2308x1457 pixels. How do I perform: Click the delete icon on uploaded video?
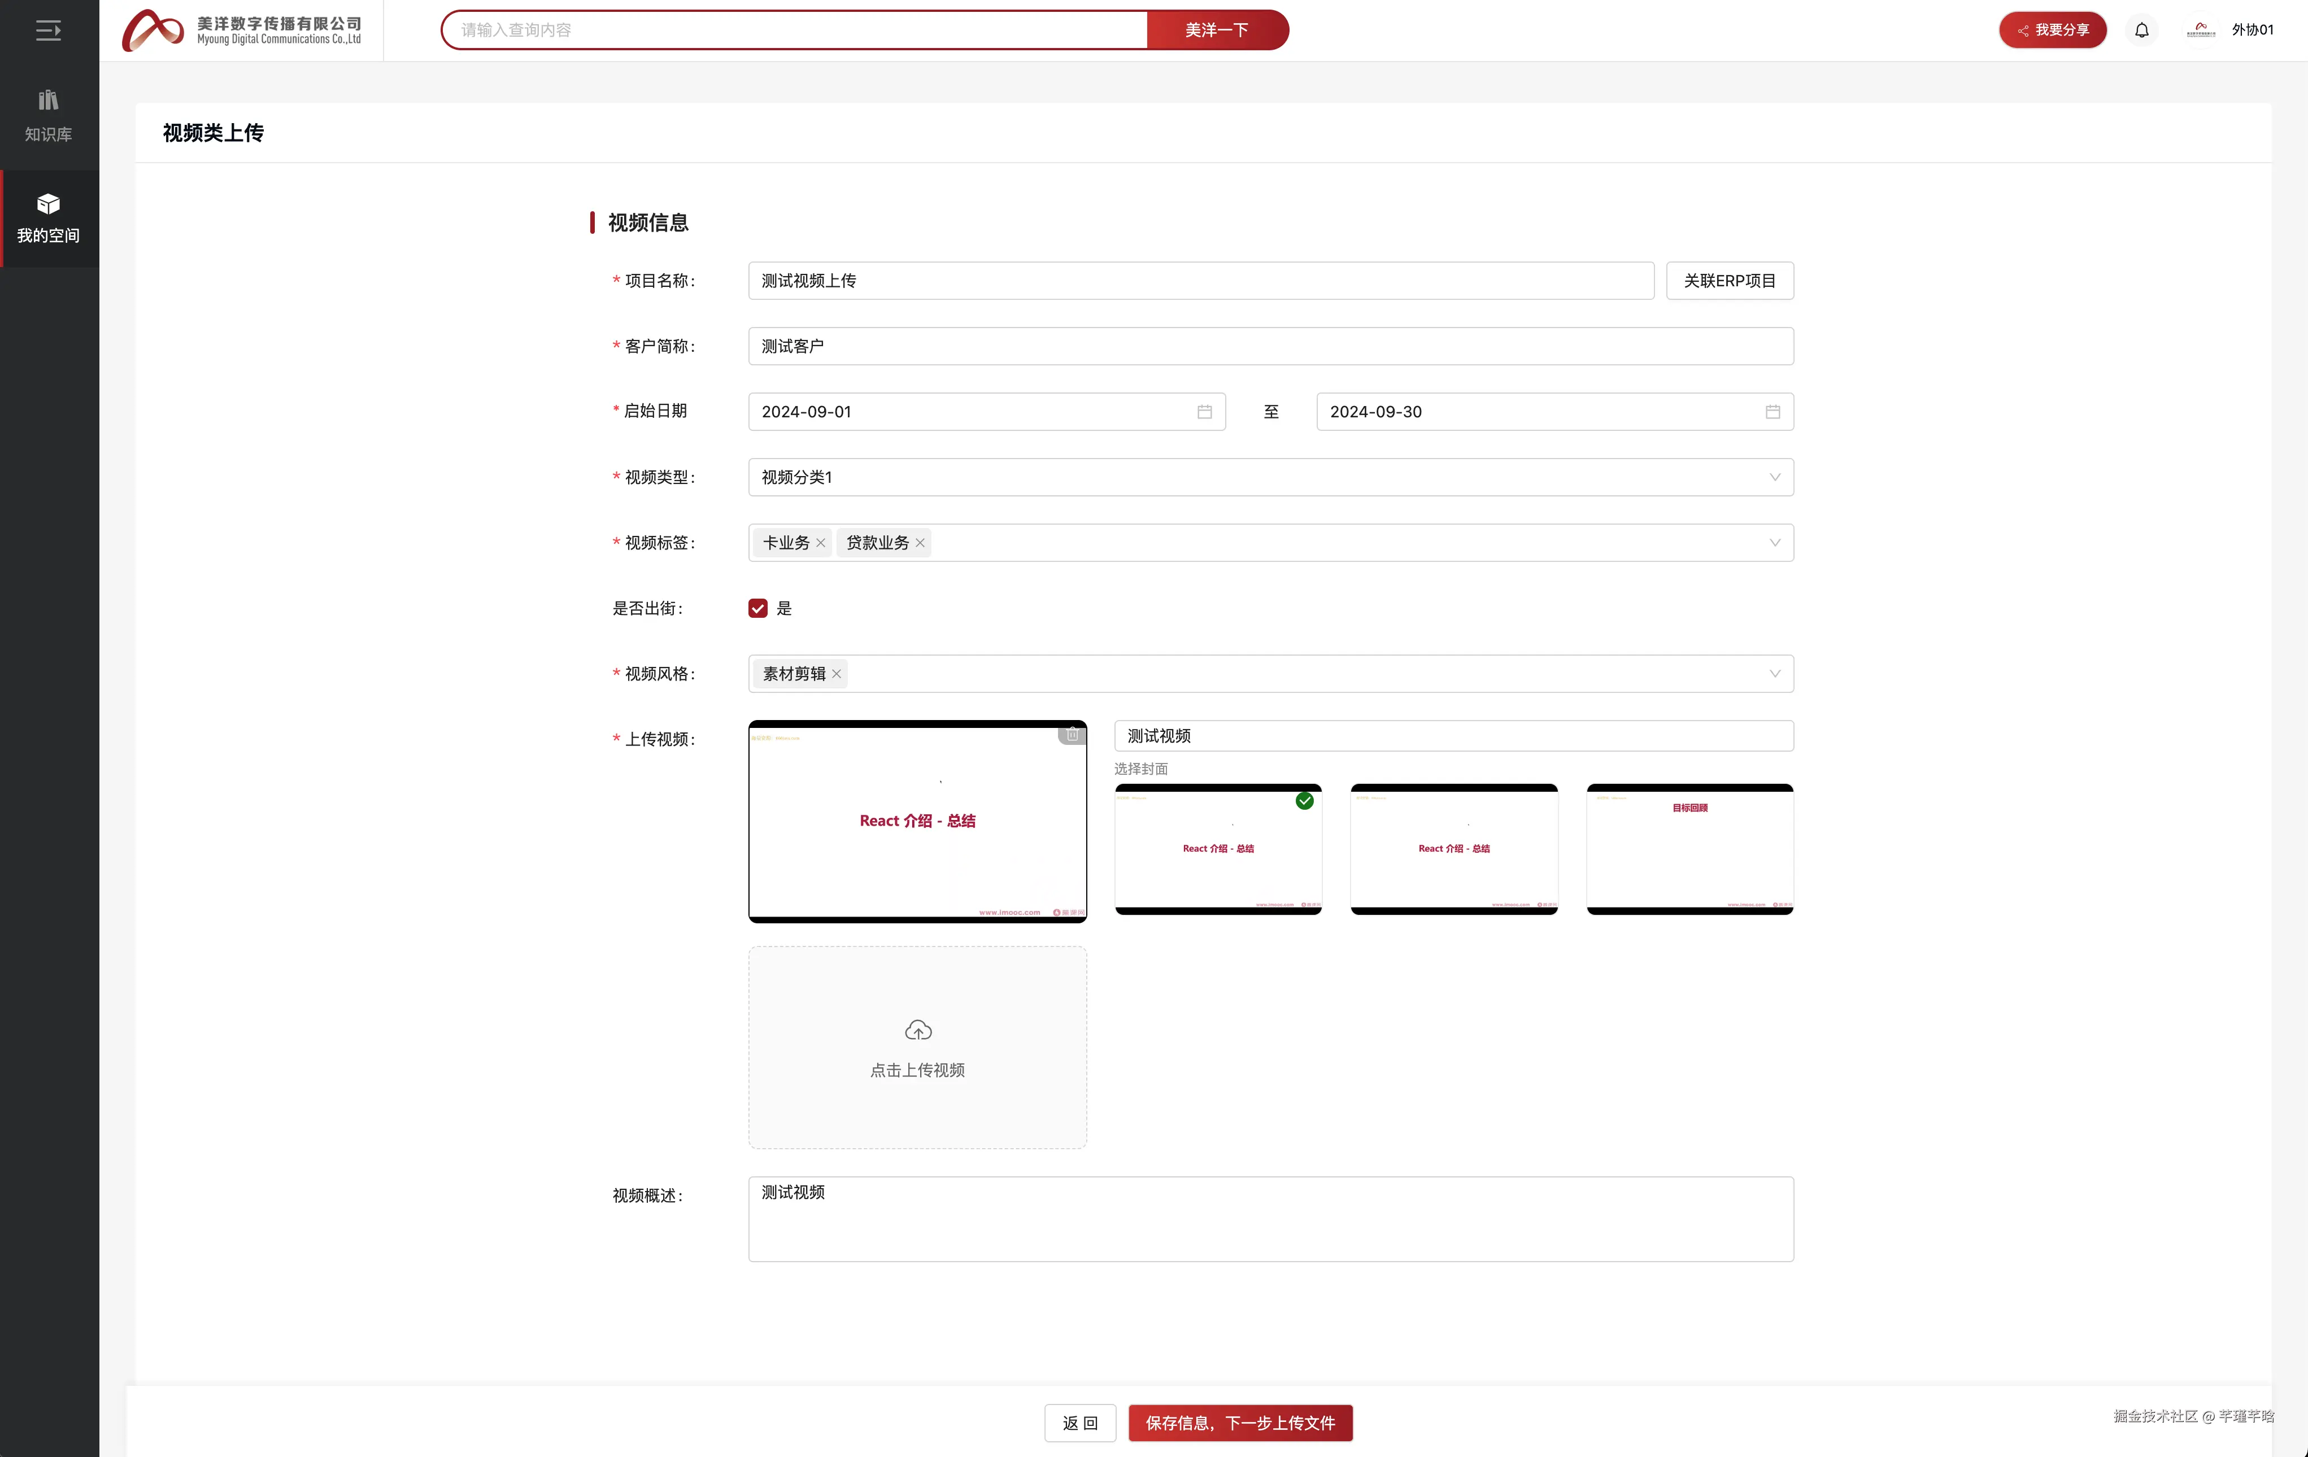[x=1073, y=734]
